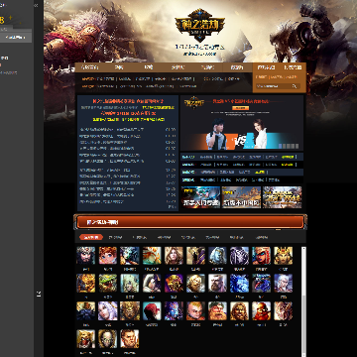
Task: Select the highlighted red first hero filter tab
Action: (91, 237)
